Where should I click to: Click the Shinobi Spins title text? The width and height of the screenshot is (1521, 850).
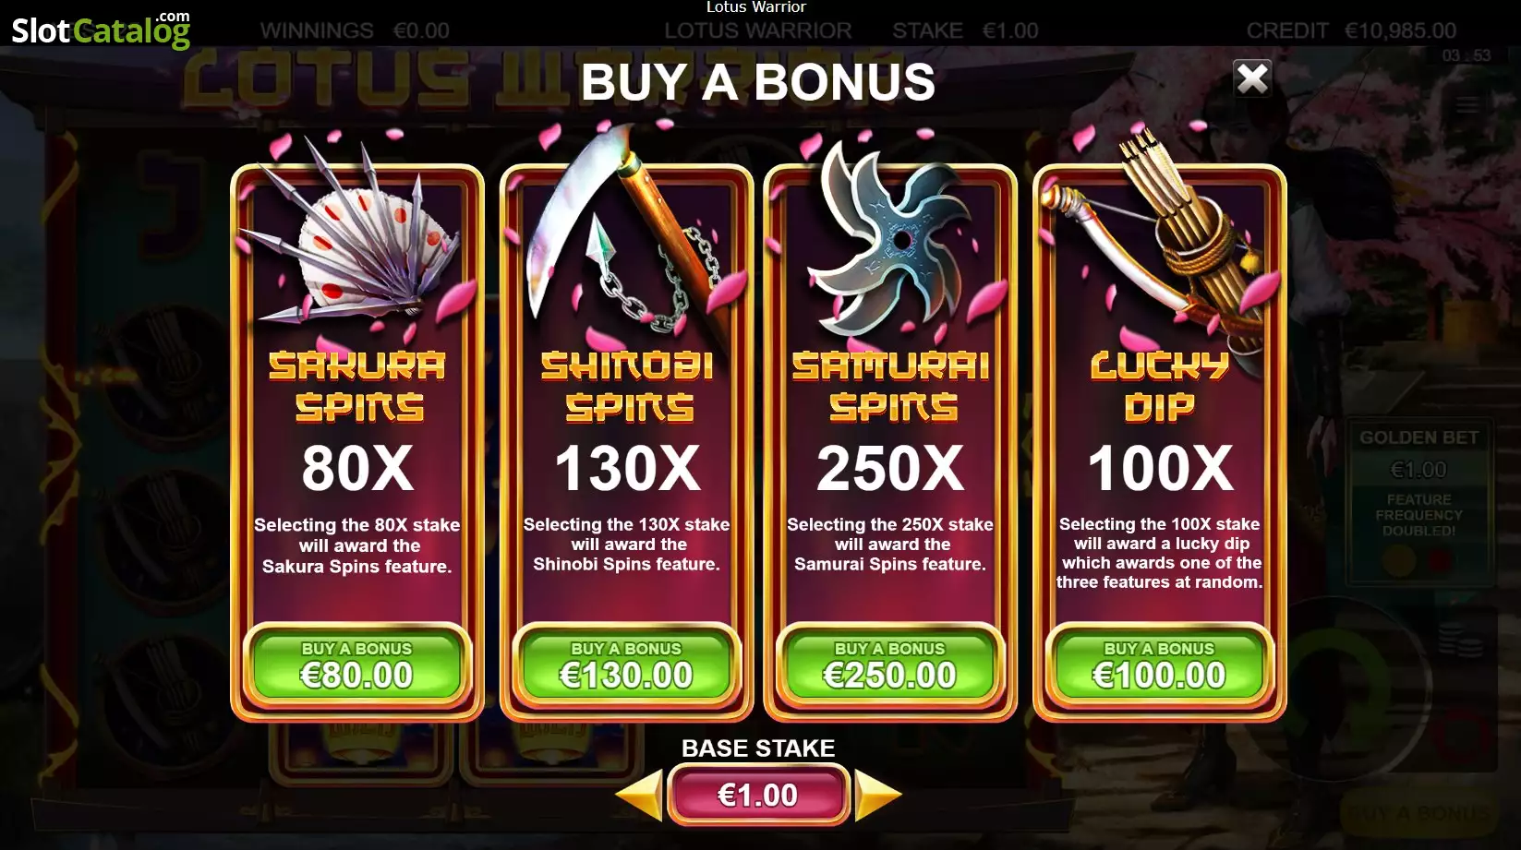click(627, 387)
